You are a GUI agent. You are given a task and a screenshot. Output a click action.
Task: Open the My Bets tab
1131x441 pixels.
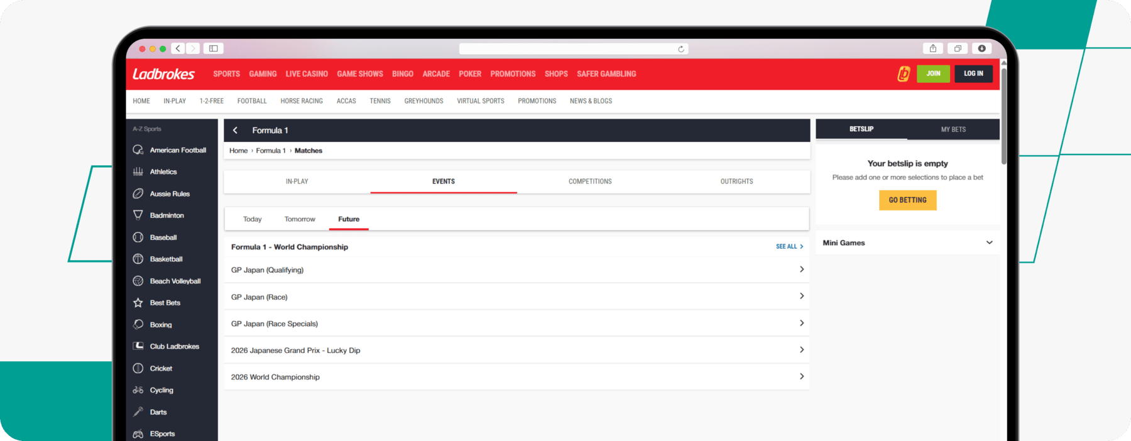pyautogui.click(x=953, y=129)
